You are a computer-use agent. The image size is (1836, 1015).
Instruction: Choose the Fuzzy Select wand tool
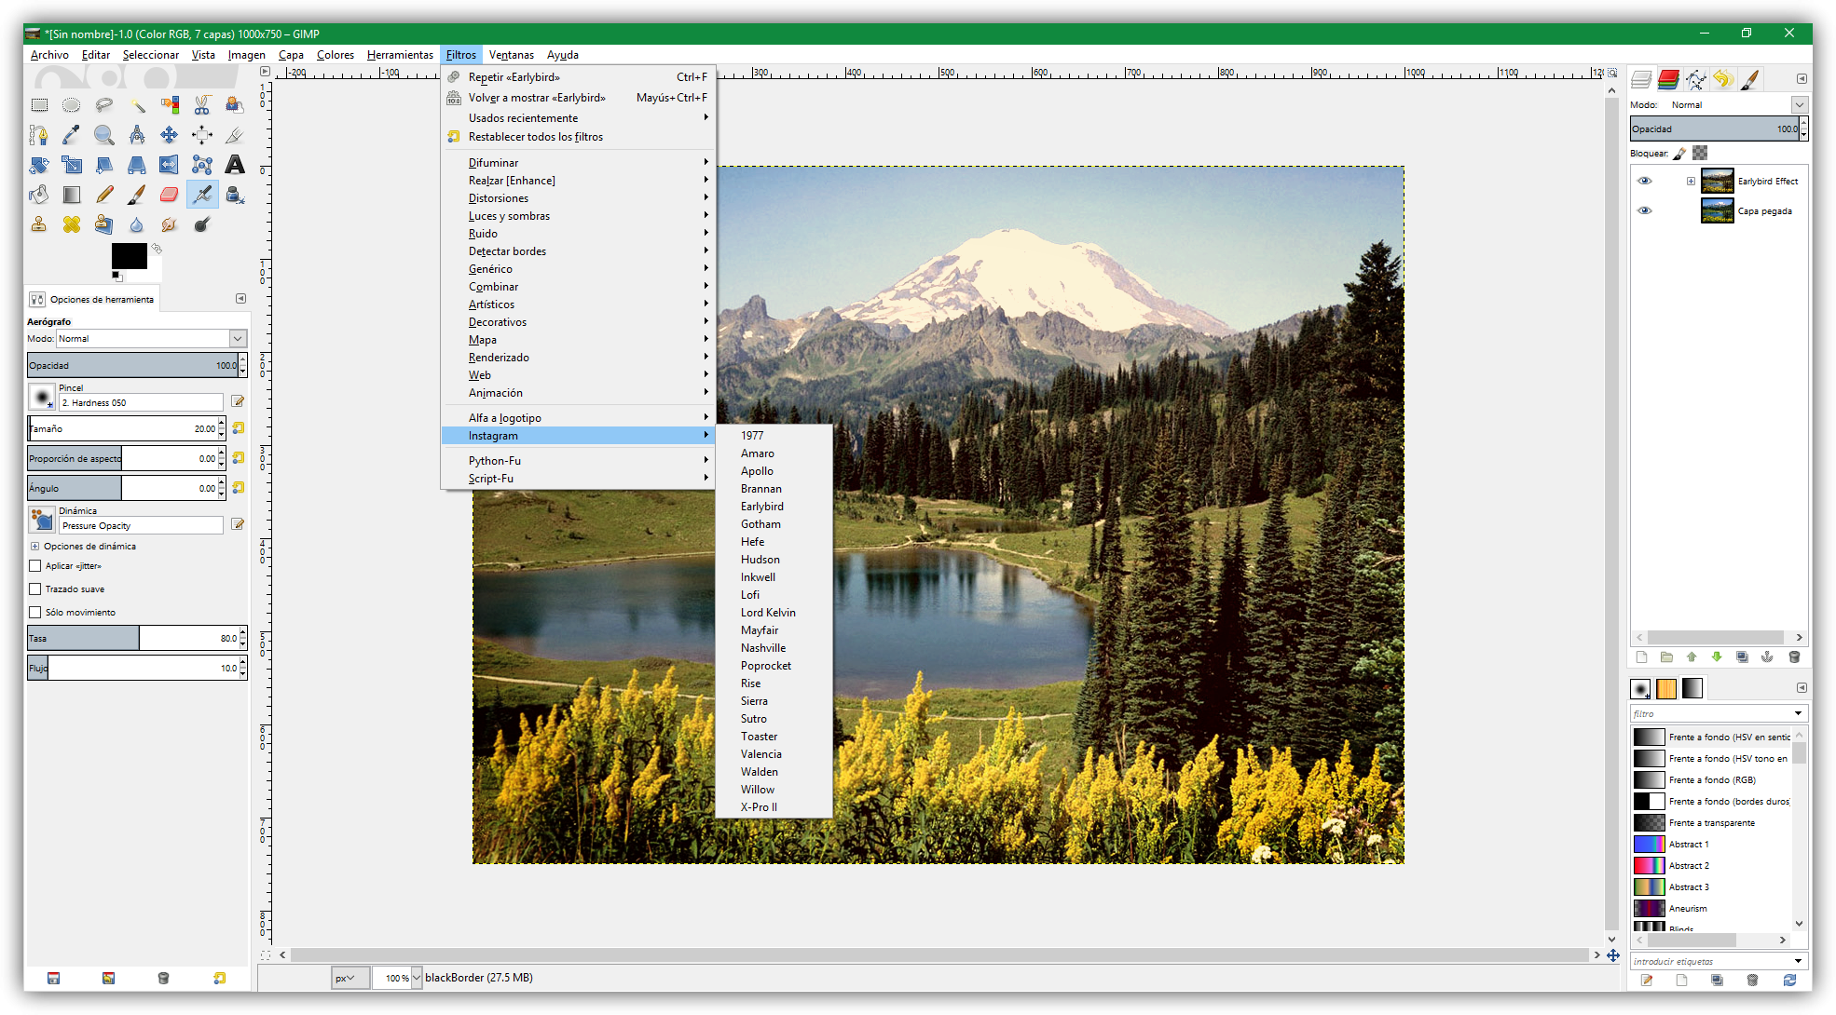(137, 105)
